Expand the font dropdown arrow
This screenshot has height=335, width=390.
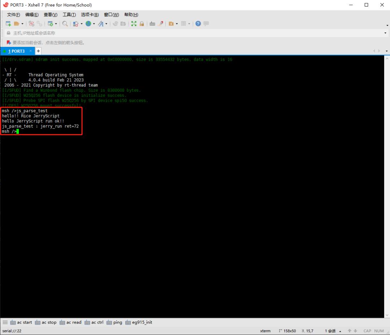click(x=107, y=24)
